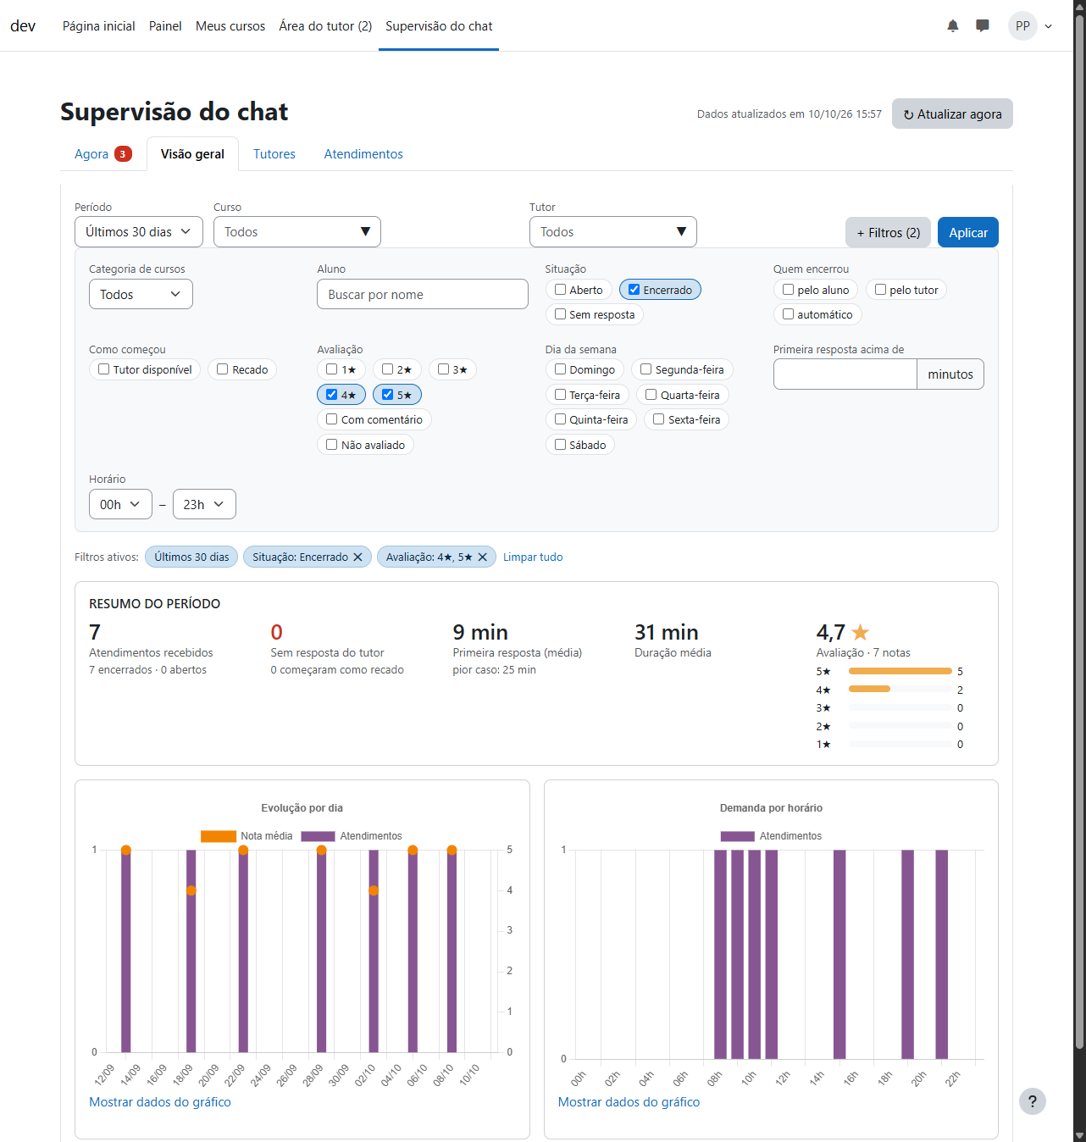
Task: Remove the Situação: Encerrado filter chip
Action: click(x=357, y=557)
